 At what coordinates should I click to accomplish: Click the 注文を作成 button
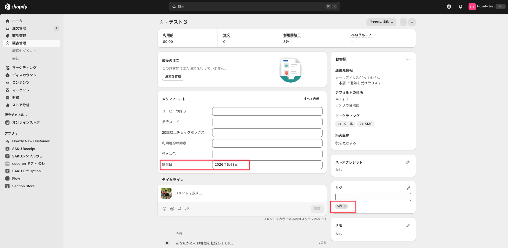[173, 77]
